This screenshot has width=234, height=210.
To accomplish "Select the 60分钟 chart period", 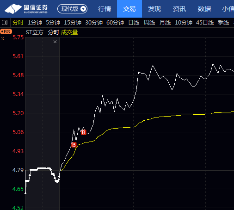I will [115, 23].
